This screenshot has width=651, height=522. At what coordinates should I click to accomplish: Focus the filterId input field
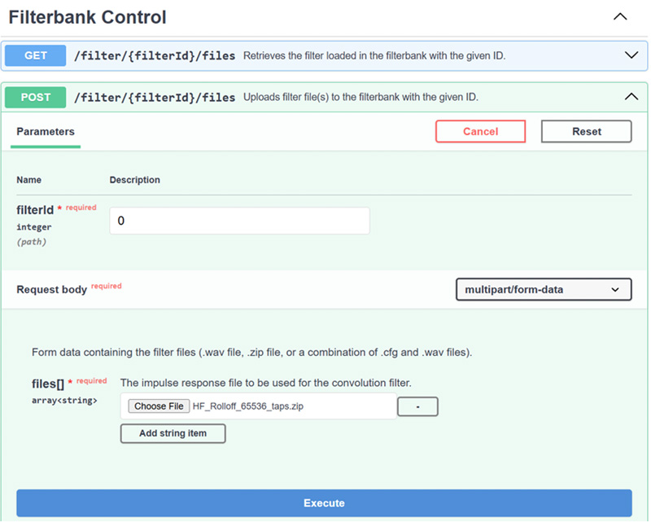click(x=239, y=221)
